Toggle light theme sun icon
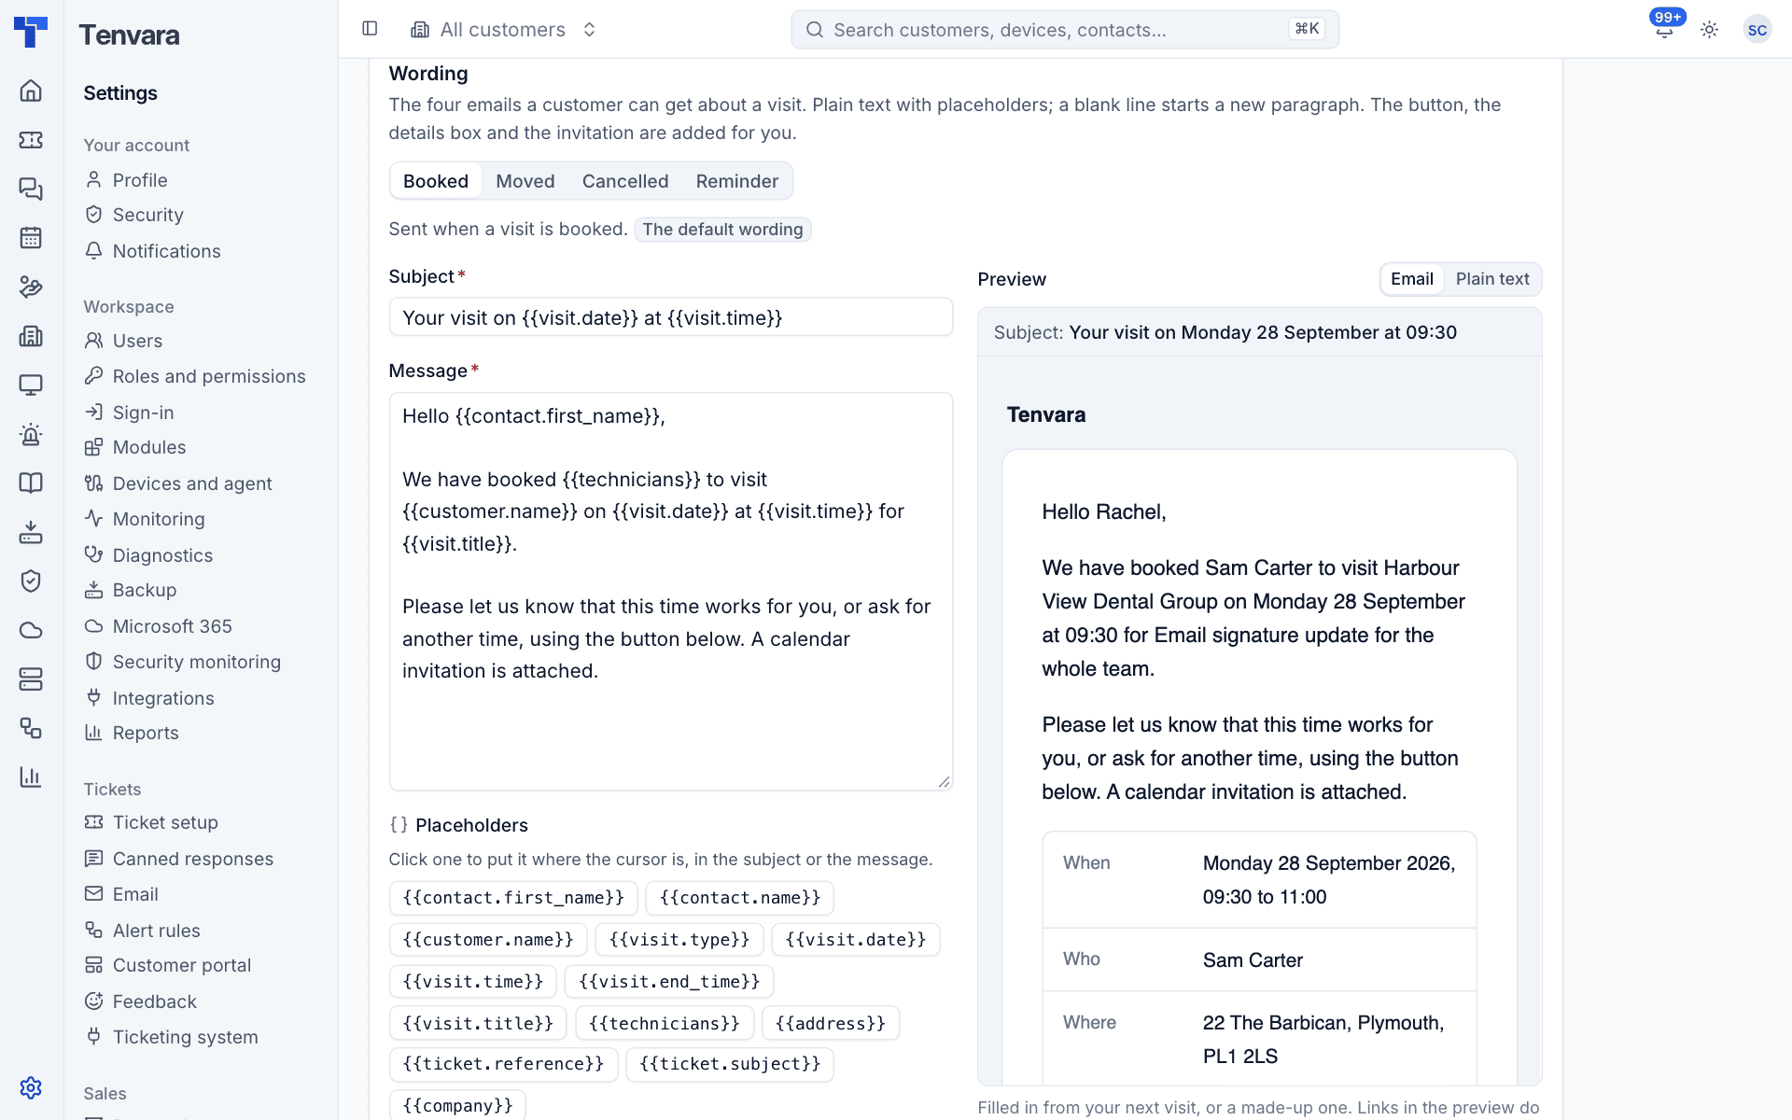This screenshot has height=1120, width=1792. point(1709,30)
